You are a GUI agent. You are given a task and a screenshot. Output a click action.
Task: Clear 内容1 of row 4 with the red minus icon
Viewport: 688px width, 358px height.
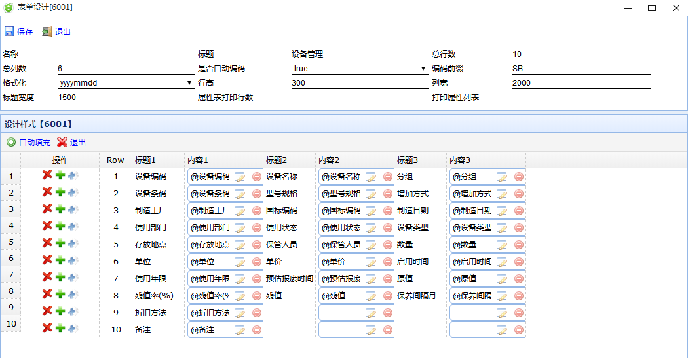pos(257,228)
